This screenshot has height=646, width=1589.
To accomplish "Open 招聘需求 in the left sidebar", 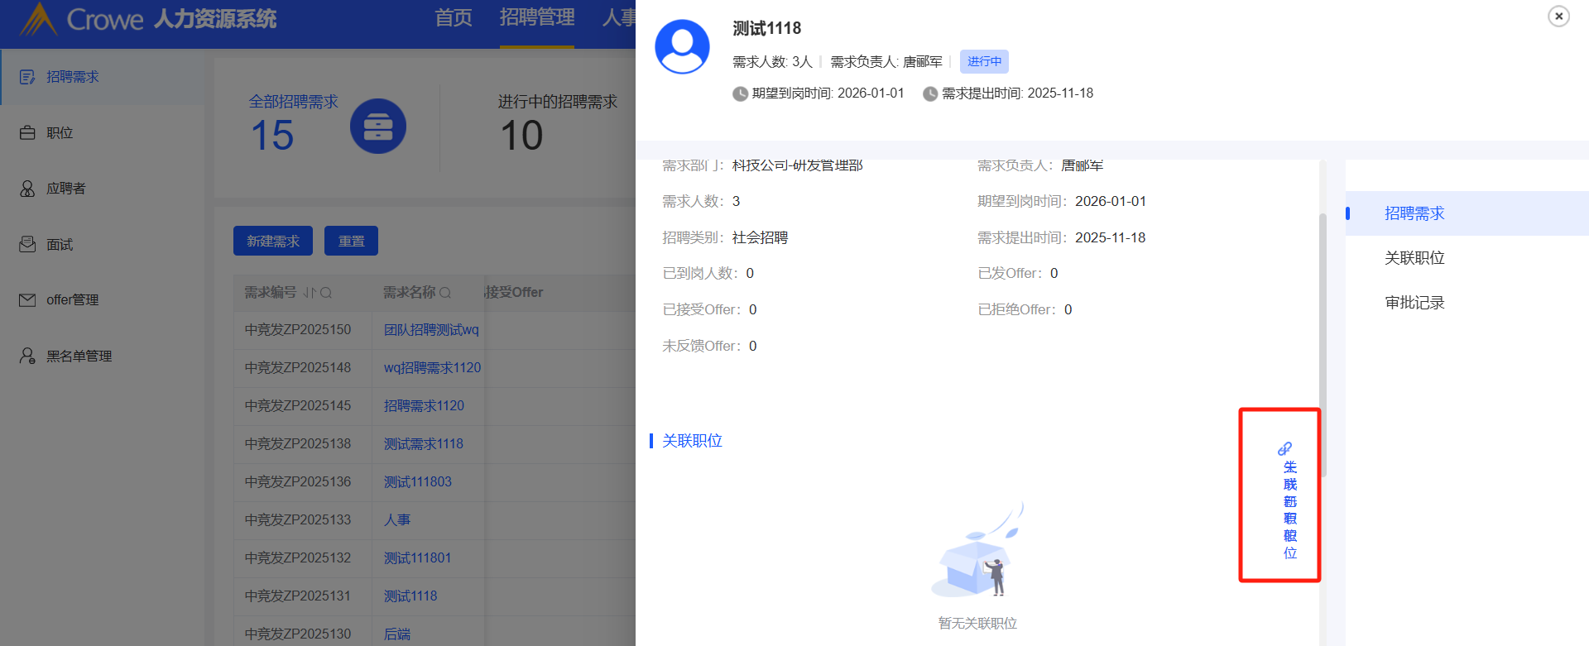I will [103, 77].
